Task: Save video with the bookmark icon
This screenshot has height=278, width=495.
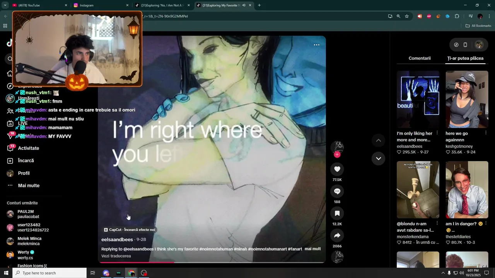Action: pyautogui.click(x=337, y=213)
